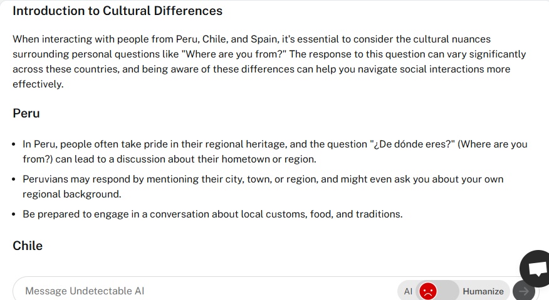Send message with the arrow button
Image resolution: width=549 pixels, height=300 pixels.
tap(524, 291)
